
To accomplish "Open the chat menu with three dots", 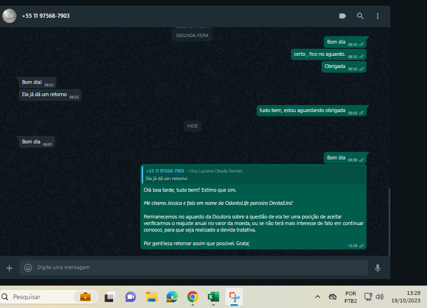I will (x=377, y=16).
